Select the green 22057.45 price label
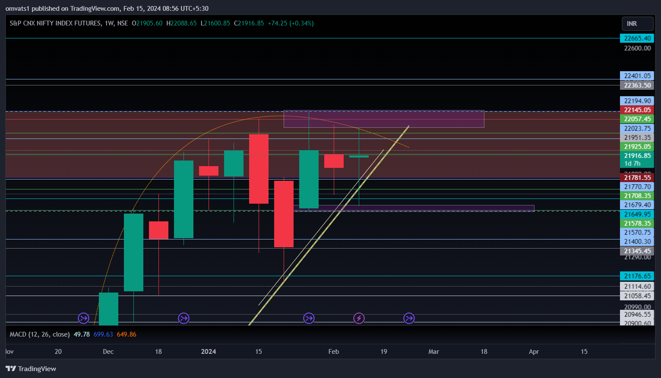 click(637, 119)
